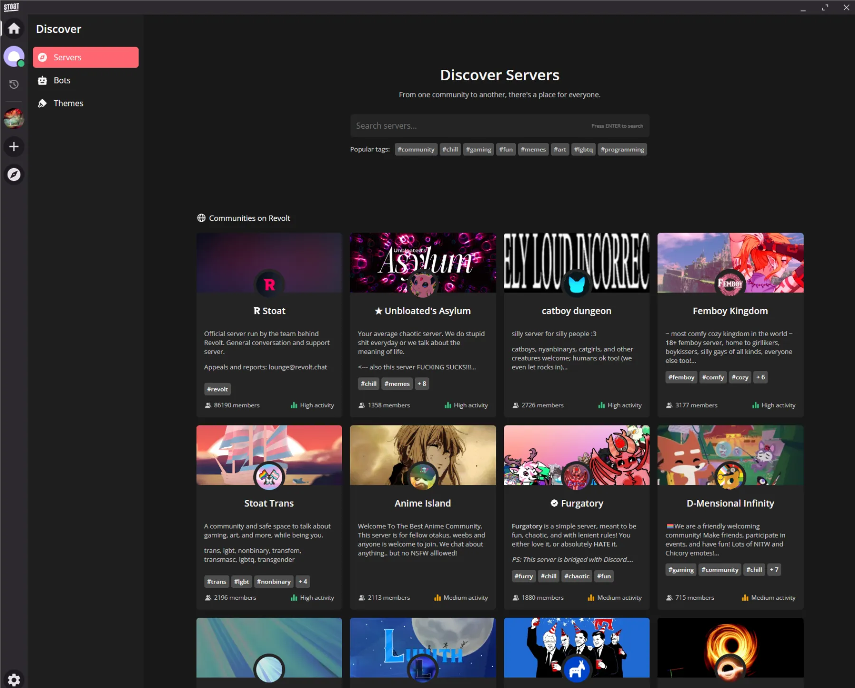Image resolution: width=855 pixels, height=688 pixels.
Task: Expand the +4 tags on Stoat Trans
Action: [x=303, y=581]
